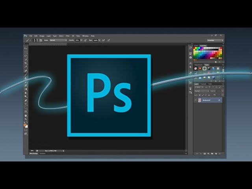Click the Opacity value field in options bar

tap(78, 40)
